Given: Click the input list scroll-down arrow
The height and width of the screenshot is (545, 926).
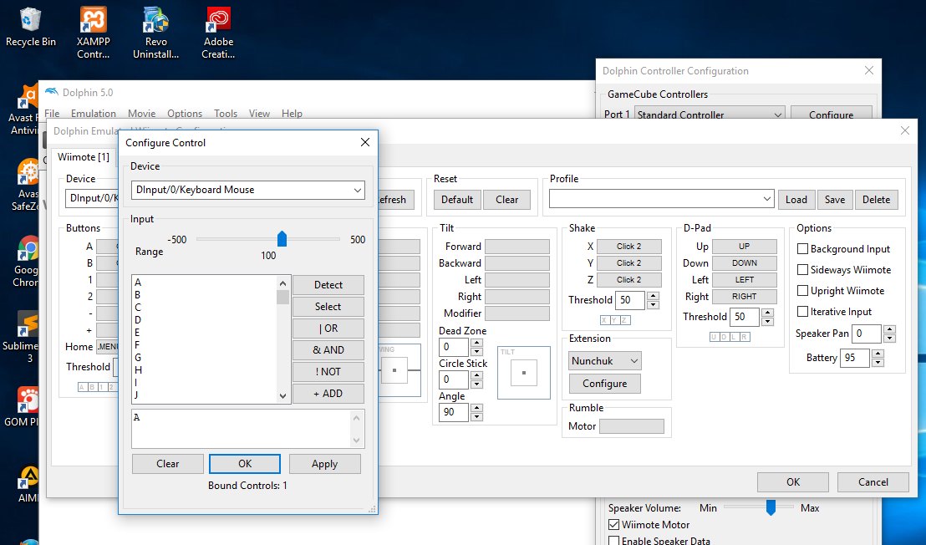Looking at the screenshot, I should point(282,395).
